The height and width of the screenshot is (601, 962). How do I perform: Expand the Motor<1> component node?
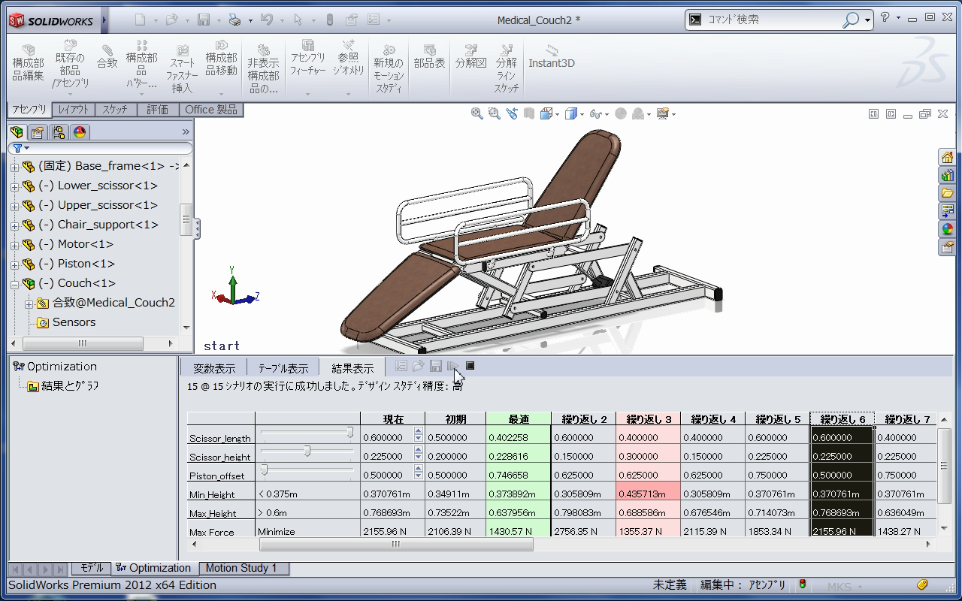pos(14,245)
